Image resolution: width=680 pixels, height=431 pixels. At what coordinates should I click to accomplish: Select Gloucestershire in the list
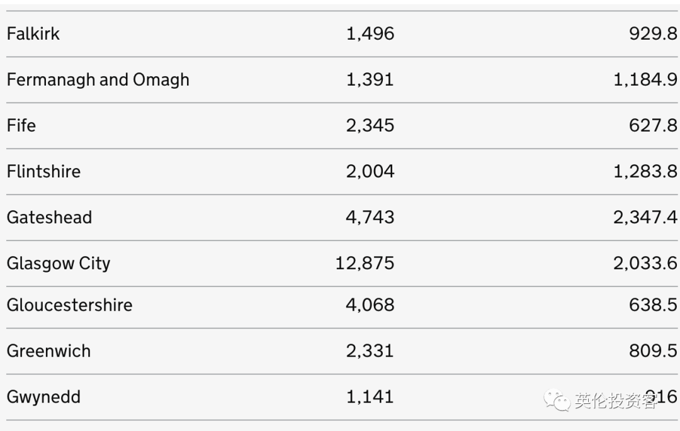(70, 305)
